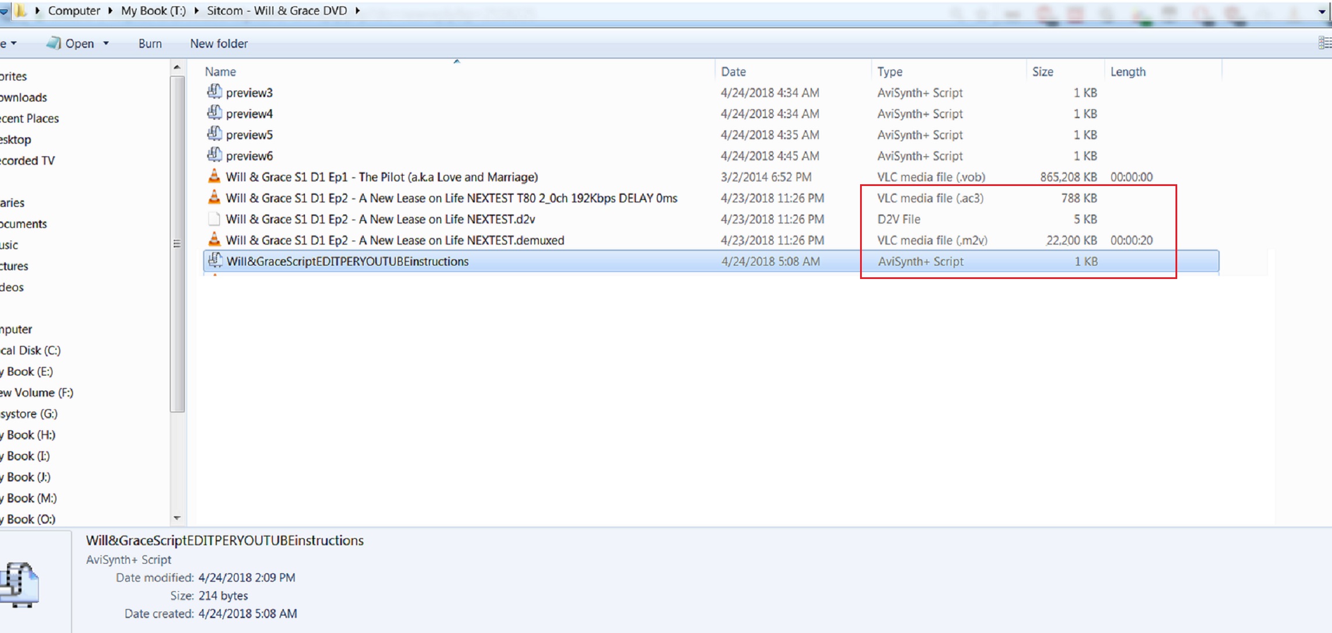Click the AviSynth icon beside preview6
Screen dimensions: 1332x633
(x=214, y=155)
